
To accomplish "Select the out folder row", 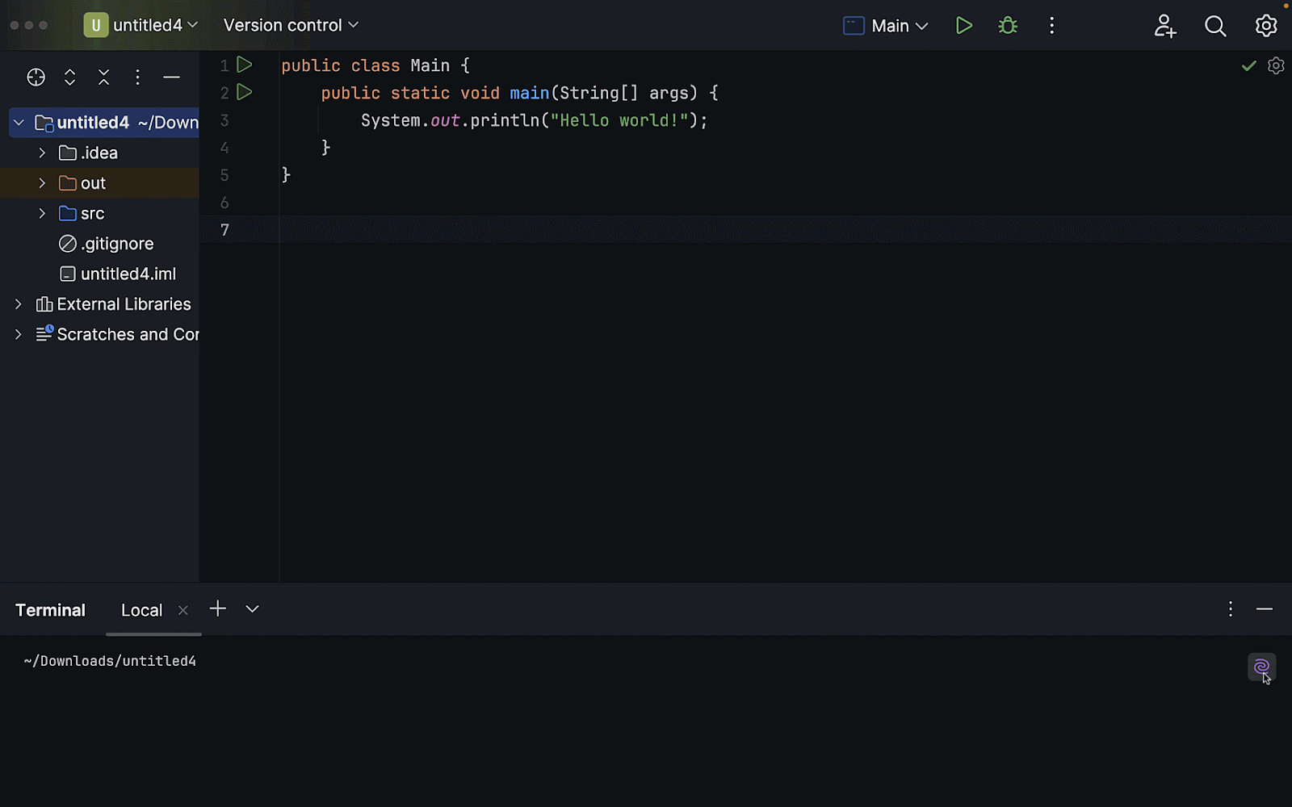I will pyautogui.click(x=99, y=183).
